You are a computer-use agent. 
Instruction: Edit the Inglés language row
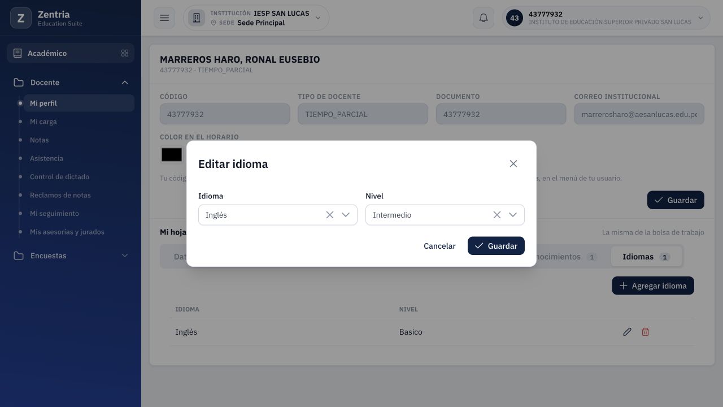(627, 332)
